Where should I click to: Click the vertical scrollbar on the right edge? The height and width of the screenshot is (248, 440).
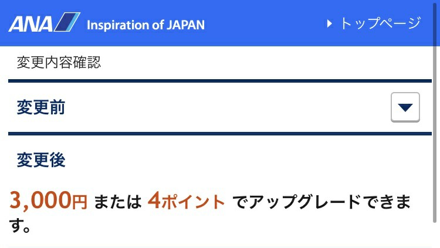click(435, 112)
